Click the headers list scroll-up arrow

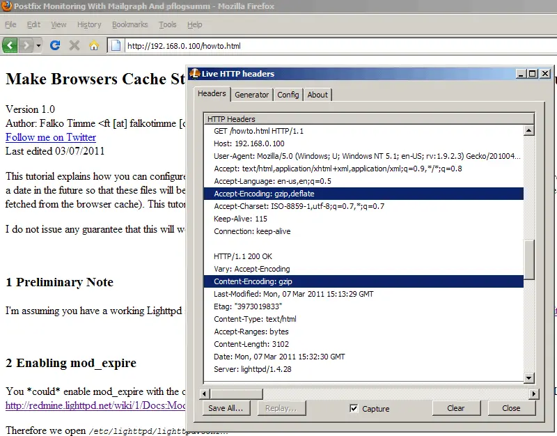click(x=528, y=131)
